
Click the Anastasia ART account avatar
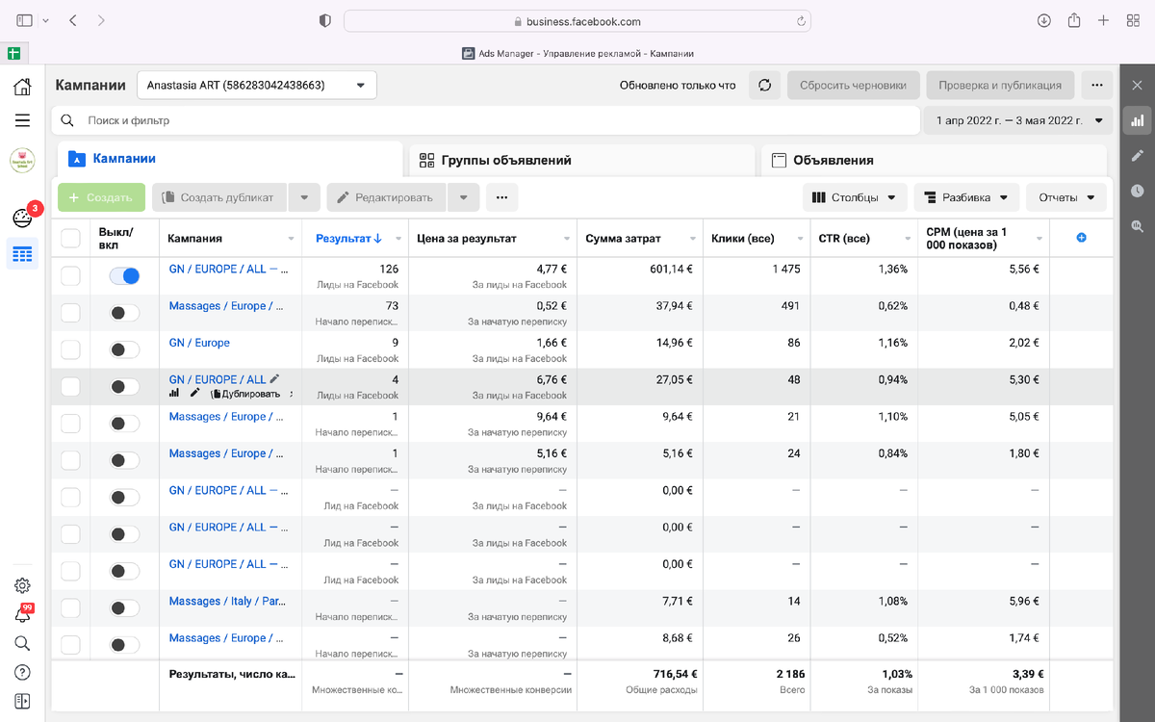(x=22, y=161)
